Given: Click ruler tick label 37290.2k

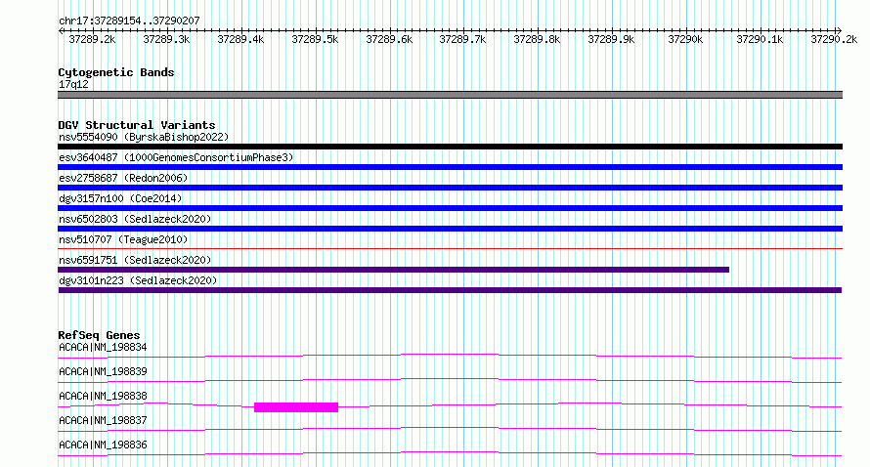Looking at the screenshot, I should point(834,39).
